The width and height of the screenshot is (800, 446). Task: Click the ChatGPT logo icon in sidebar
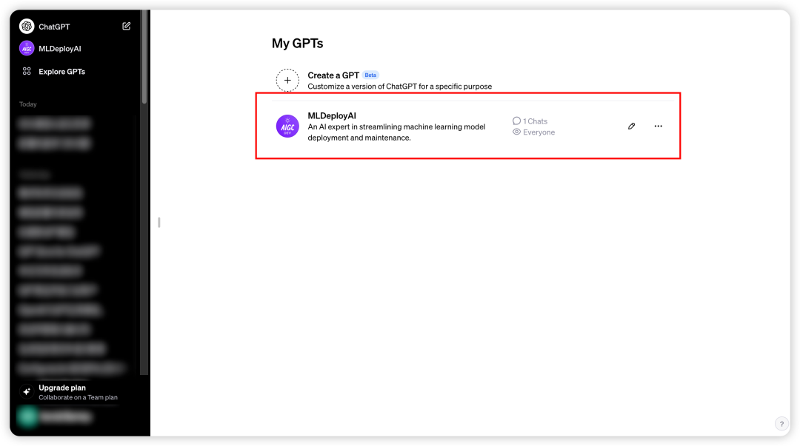click(x=27, y=26)
